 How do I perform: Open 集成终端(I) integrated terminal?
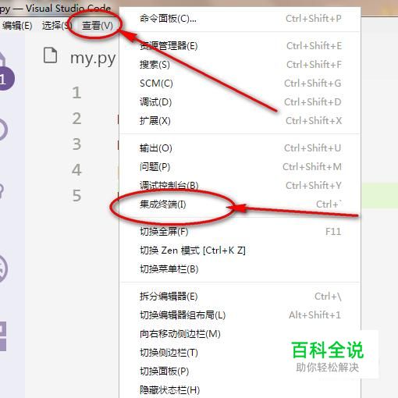pos(240,204)
